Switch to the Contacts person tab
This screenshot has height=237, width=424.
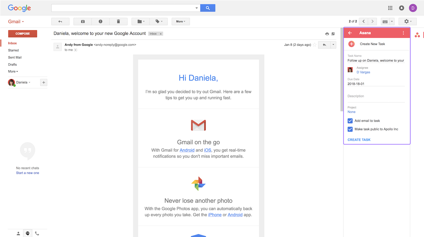(x=18, y=233)
